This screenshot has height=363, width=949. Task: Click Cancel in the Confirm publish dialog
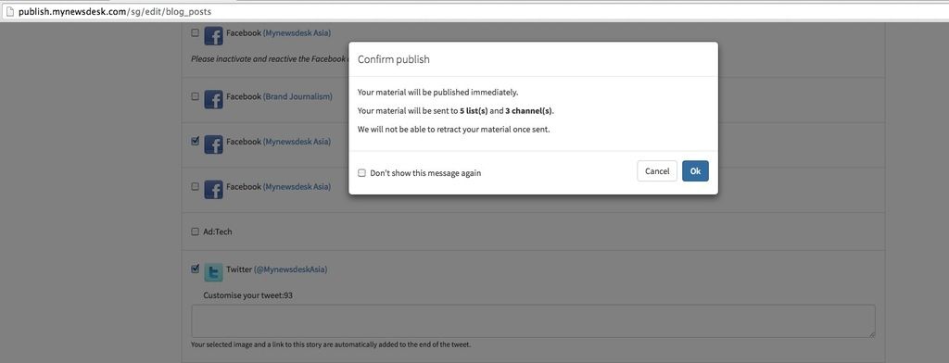coord(657,171)
